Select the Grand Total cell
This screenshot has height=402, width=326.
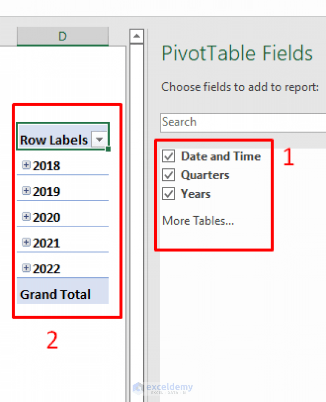coord(55,294)
